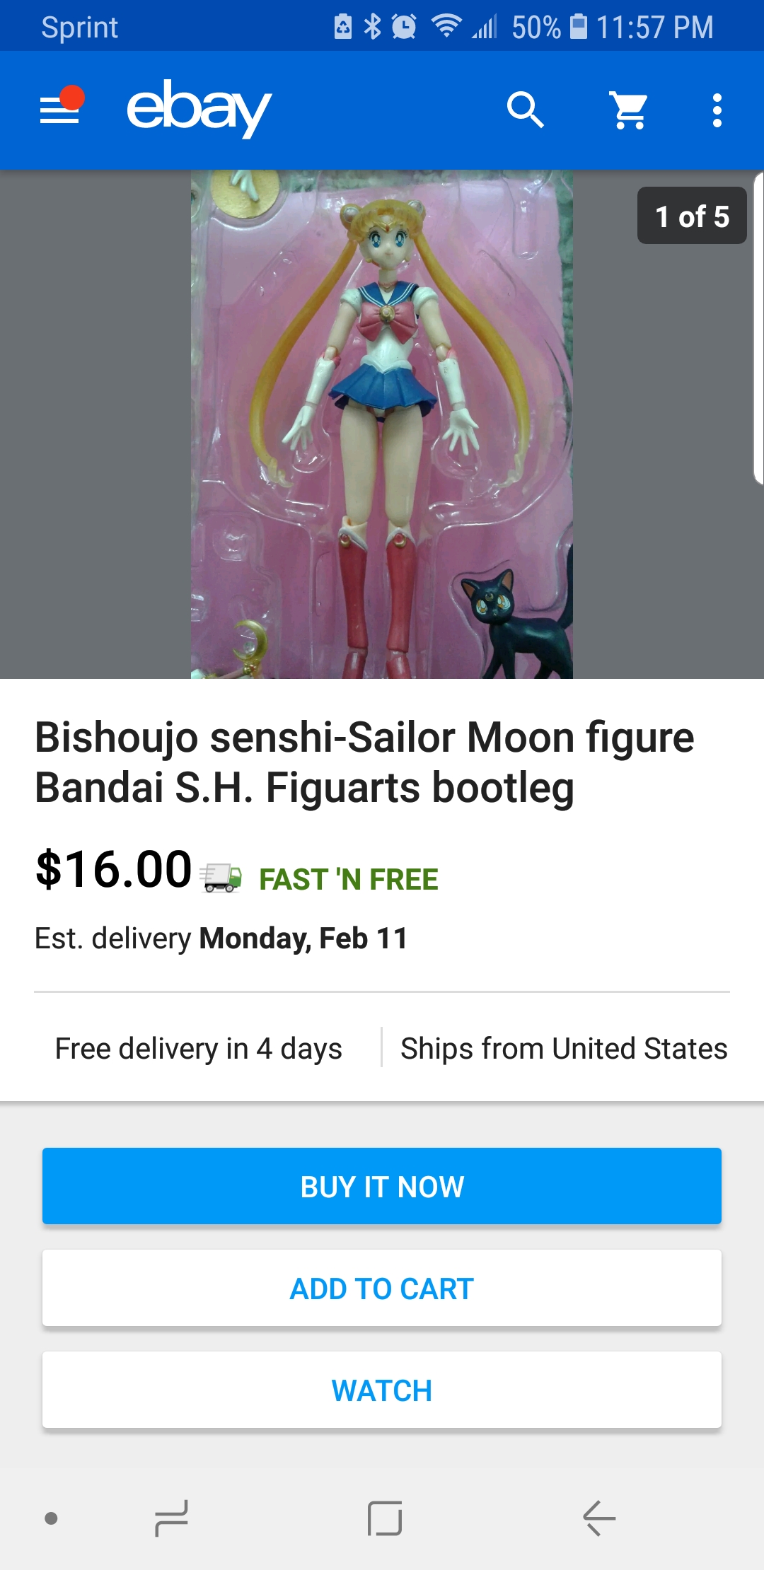Tap the FAST 'N FREE label
This screenshot has width=764, height=1570.
coord(349,880)
